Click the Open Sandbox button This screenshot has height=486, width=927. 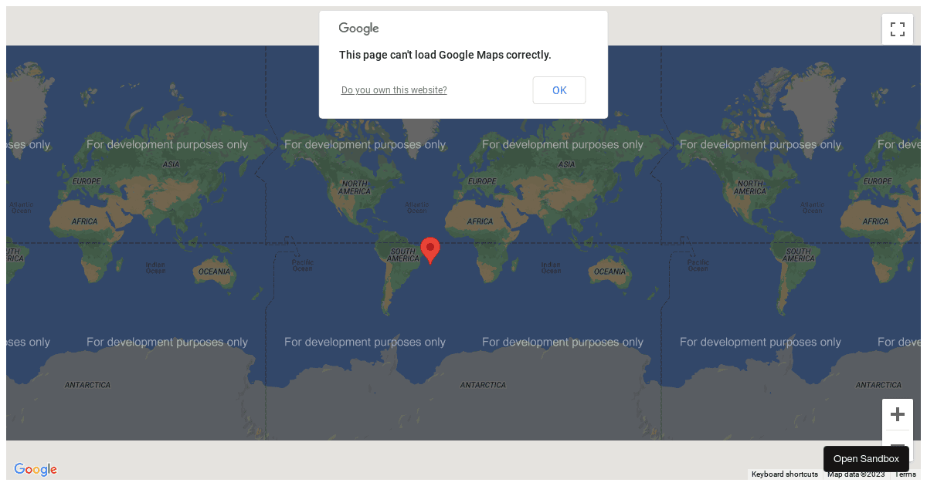click(x=866, y=458)
